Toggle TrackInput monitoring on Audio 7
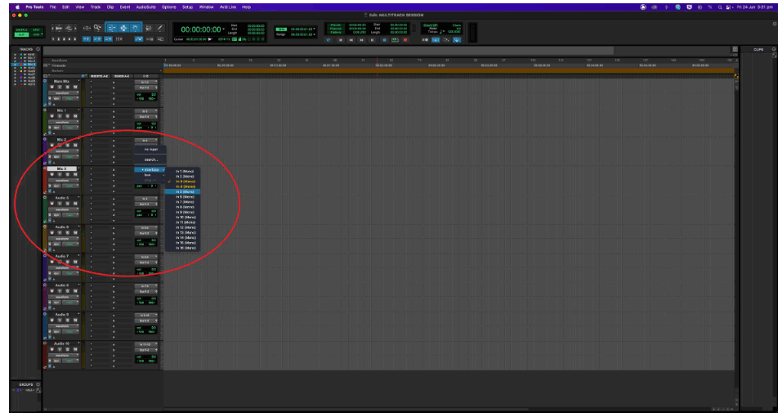The height and width of the screenshot is (417, 778). point(60,261)
